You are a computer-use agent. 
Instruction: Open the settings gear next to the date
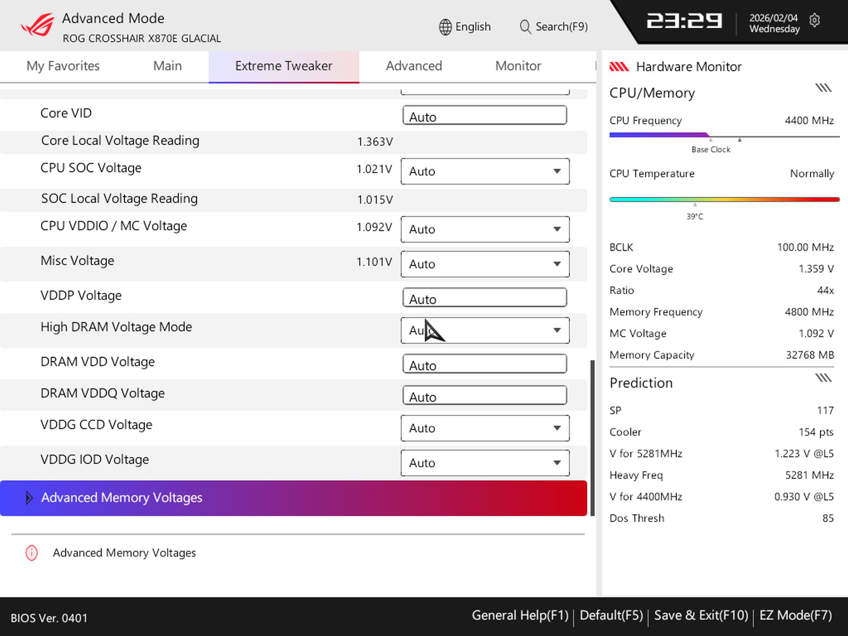click(x=815, y=21)
